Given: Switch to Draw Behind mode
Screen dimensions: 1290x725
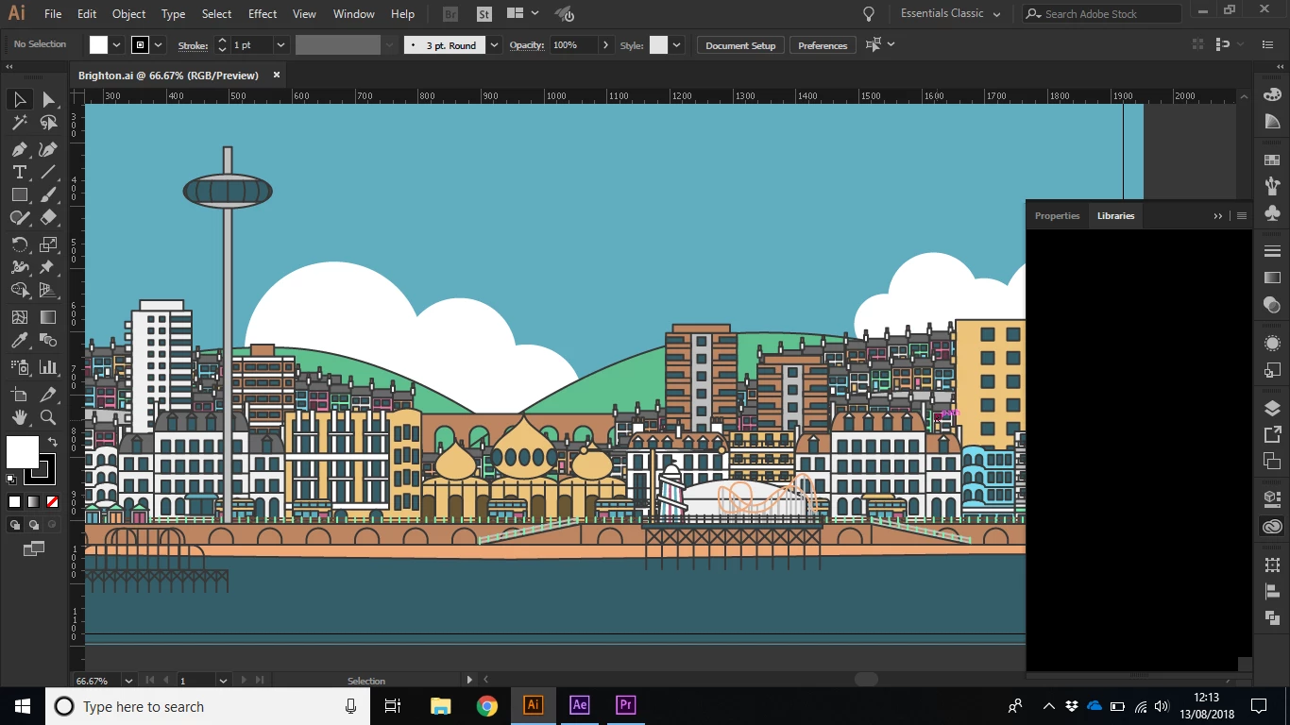Looking at the screenshot, I should 35,525.
